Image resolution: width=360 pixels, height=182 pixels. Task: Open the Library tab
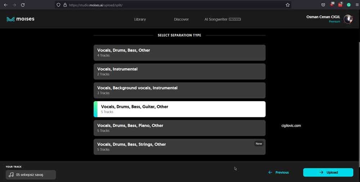coord(140,19)
